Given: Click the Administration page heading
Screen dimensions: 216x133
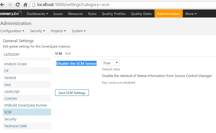Looking at the screenshot, I should coord(16,23).
